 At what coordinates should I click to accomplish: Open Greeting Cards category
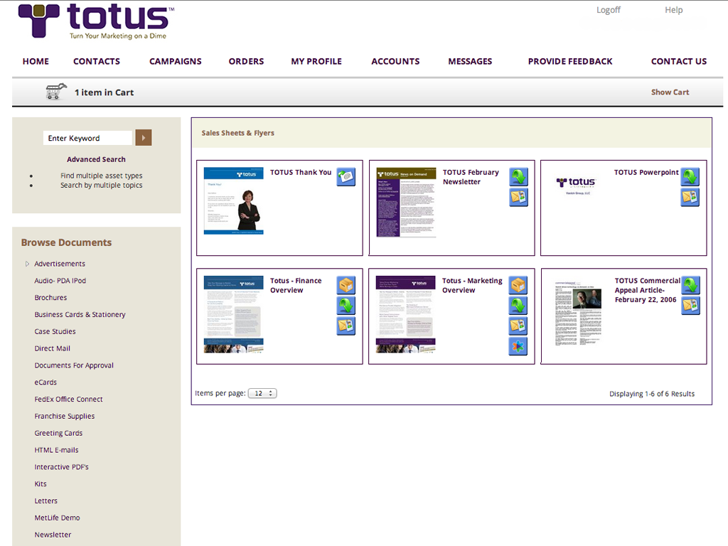pyautogui.click(x=58, y=433)
